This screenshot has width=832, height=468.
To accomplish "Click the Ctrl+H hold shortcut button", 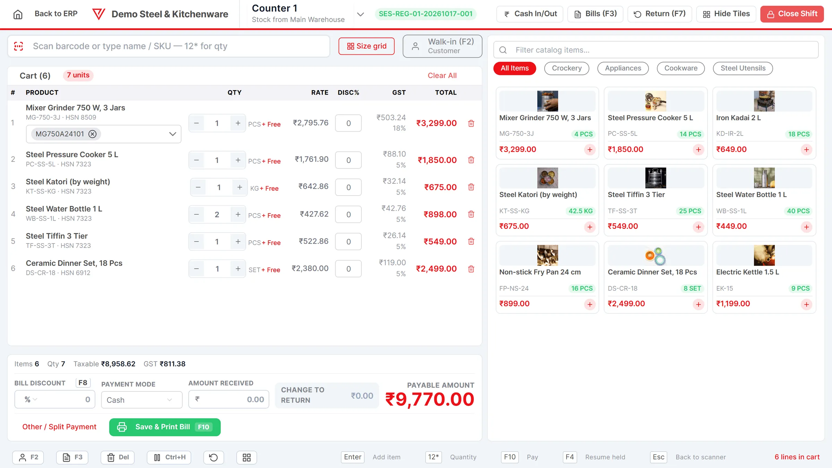I will [x=169, y=458].
